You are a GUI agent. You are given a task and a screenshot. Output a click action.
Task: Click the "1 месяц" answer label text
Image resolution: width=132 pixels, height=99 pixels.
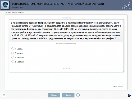[x=19, y=49]
